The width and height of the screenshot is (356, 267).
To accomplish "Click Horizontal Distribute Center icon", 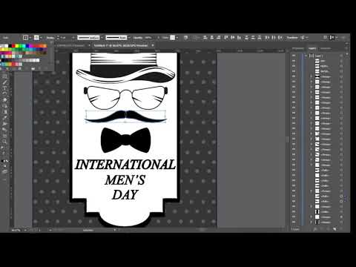I will [274, 38].
